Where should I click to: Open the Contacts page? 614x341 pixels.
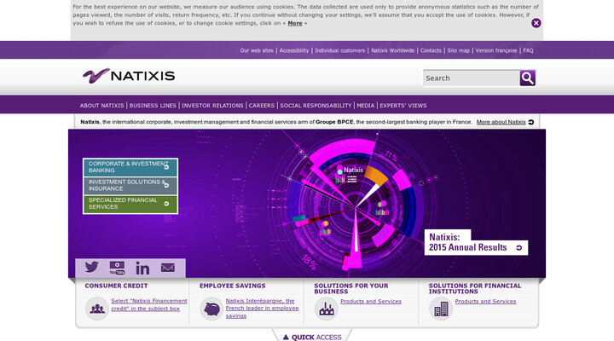(431, 50)
